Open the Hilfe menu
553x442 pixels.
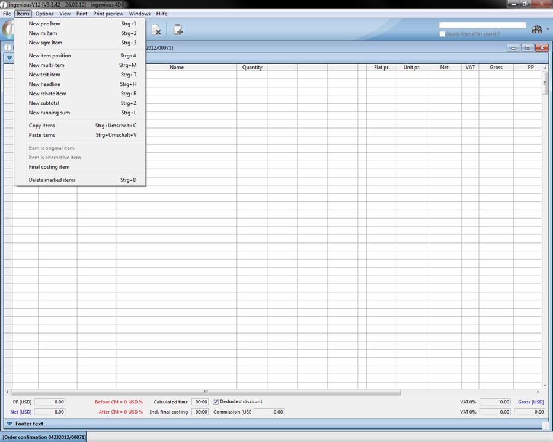pyautogui.click(x=161, y=14)
